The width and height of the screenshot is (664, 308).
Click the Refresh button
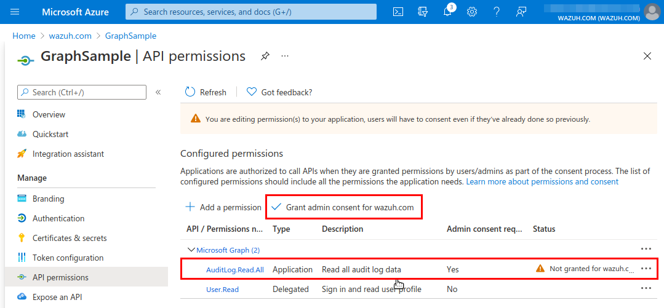pos(206,92)
